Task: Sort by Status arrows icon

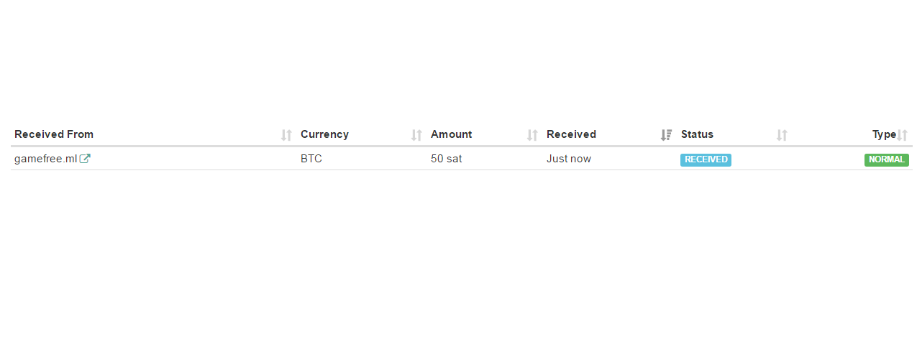Action: (782, 135)
